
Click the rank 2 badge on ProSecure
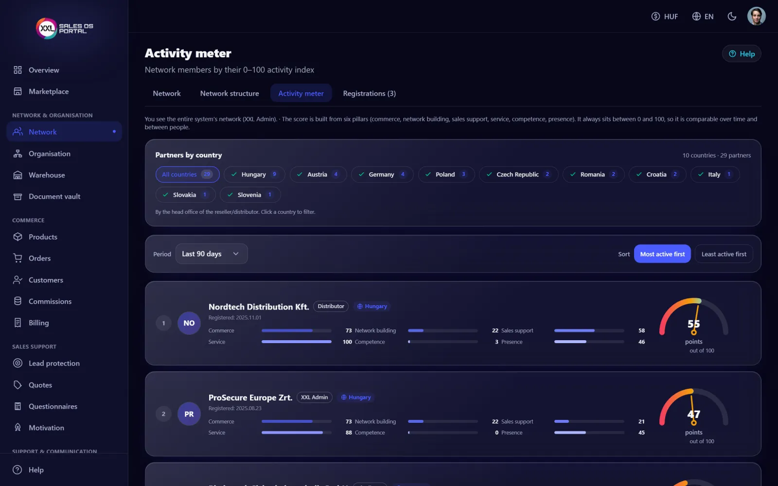pyautogui.click(x=163, y=414)
